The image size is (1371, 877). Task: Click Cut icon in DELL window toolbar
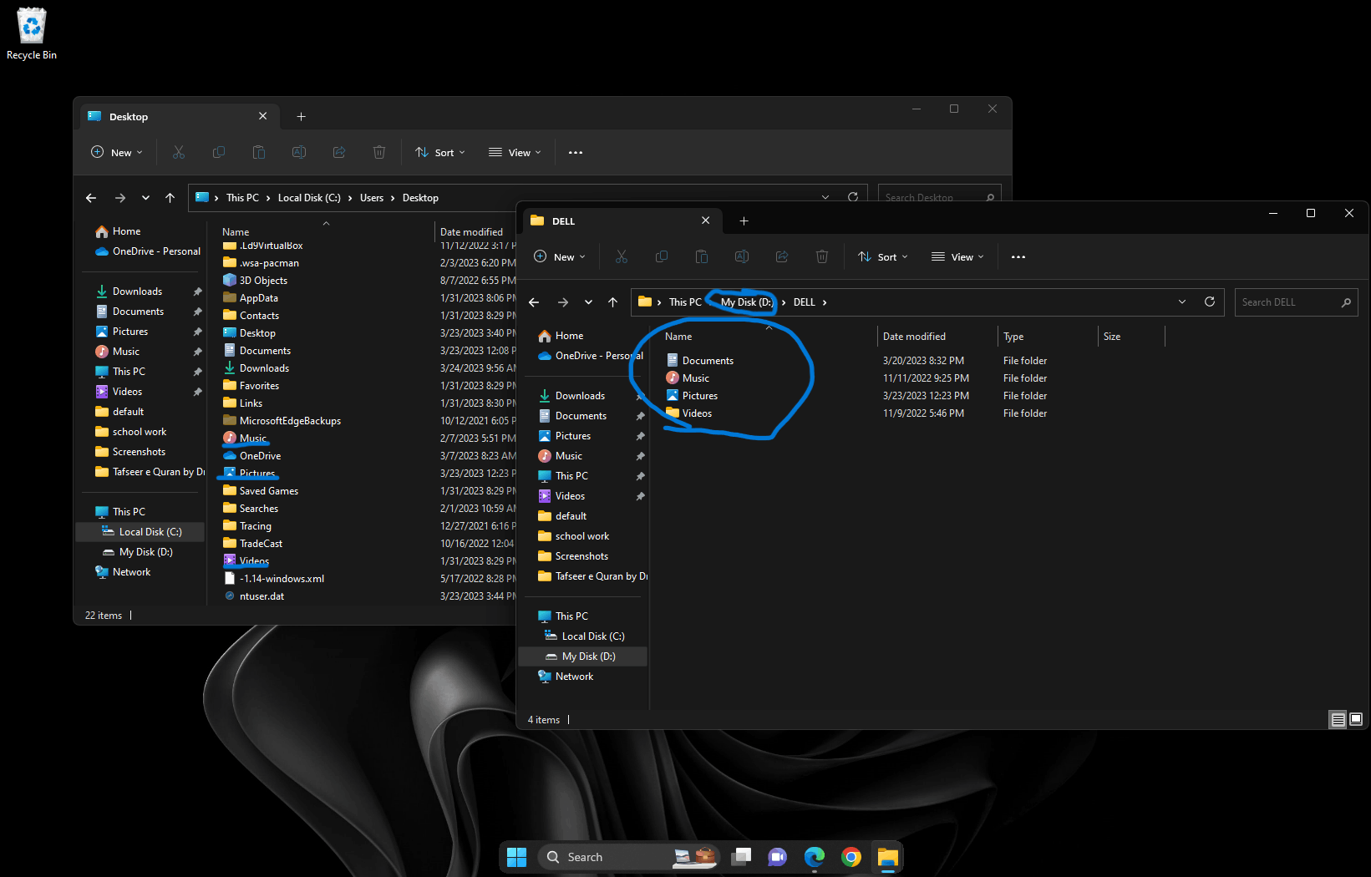[x=622, y=256]
